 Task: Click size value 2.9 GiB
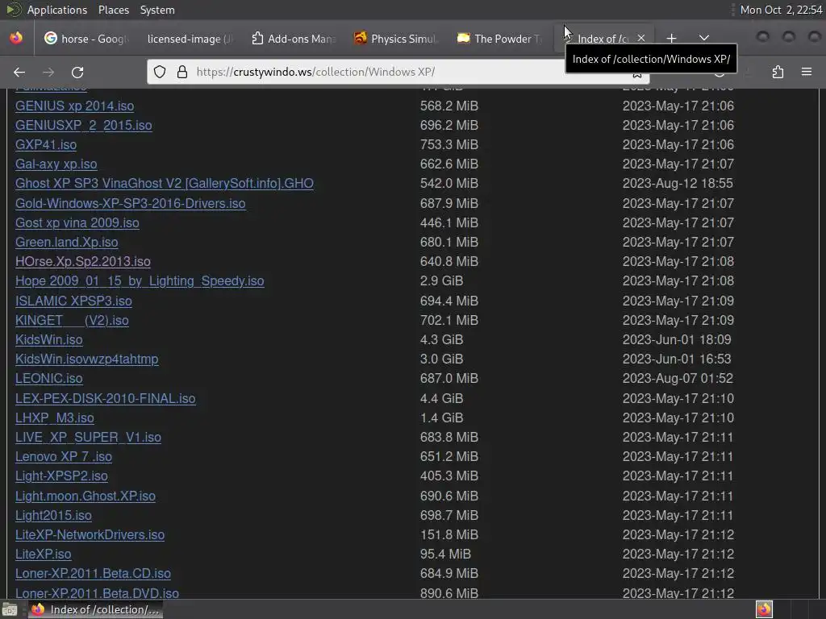coord(441,281)
